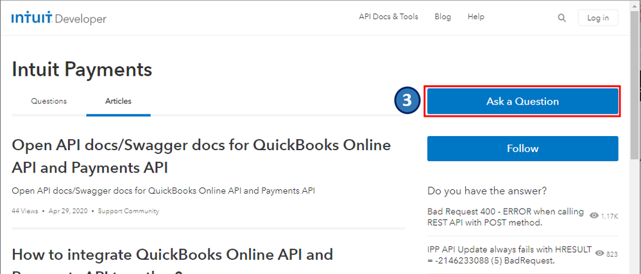Switch to the Questions tab
This screenshot has width=641, height=274.
coord(49,101)
